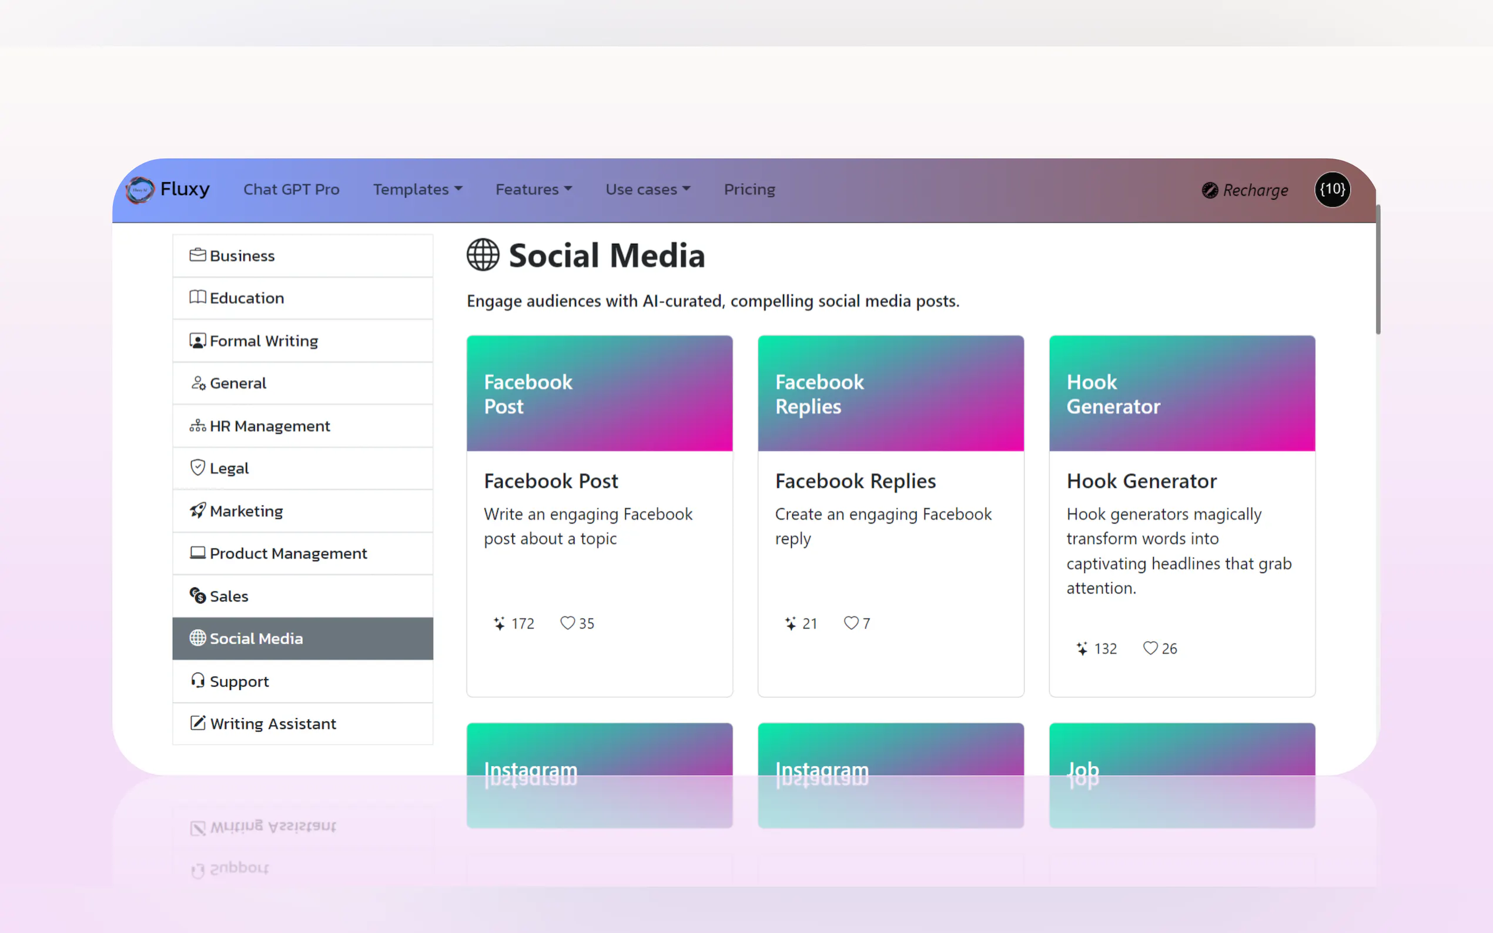Expand the Templates dropdown menu

[417, 189]
